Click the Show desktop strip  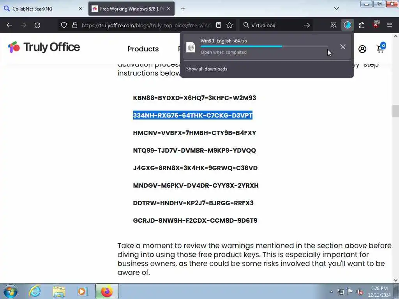(x=396, y=291)
